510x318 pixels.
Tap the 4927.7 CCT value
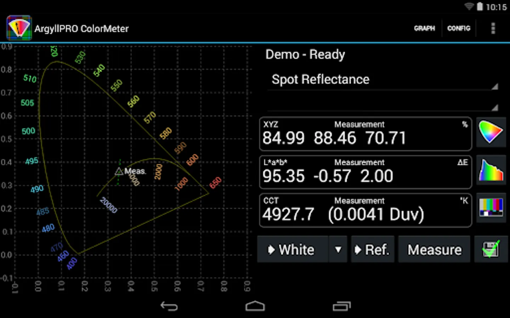click(288, 214)
